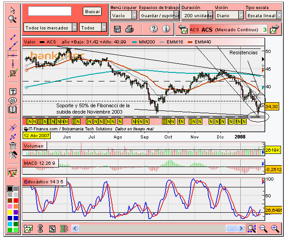
Task: Click the IT-Finance.com credit link
Action: coord(43,129)
